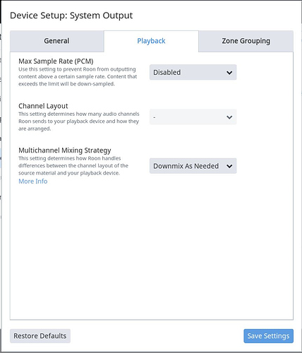Click the Device Setup: System Output title

(x=71, y=16)
